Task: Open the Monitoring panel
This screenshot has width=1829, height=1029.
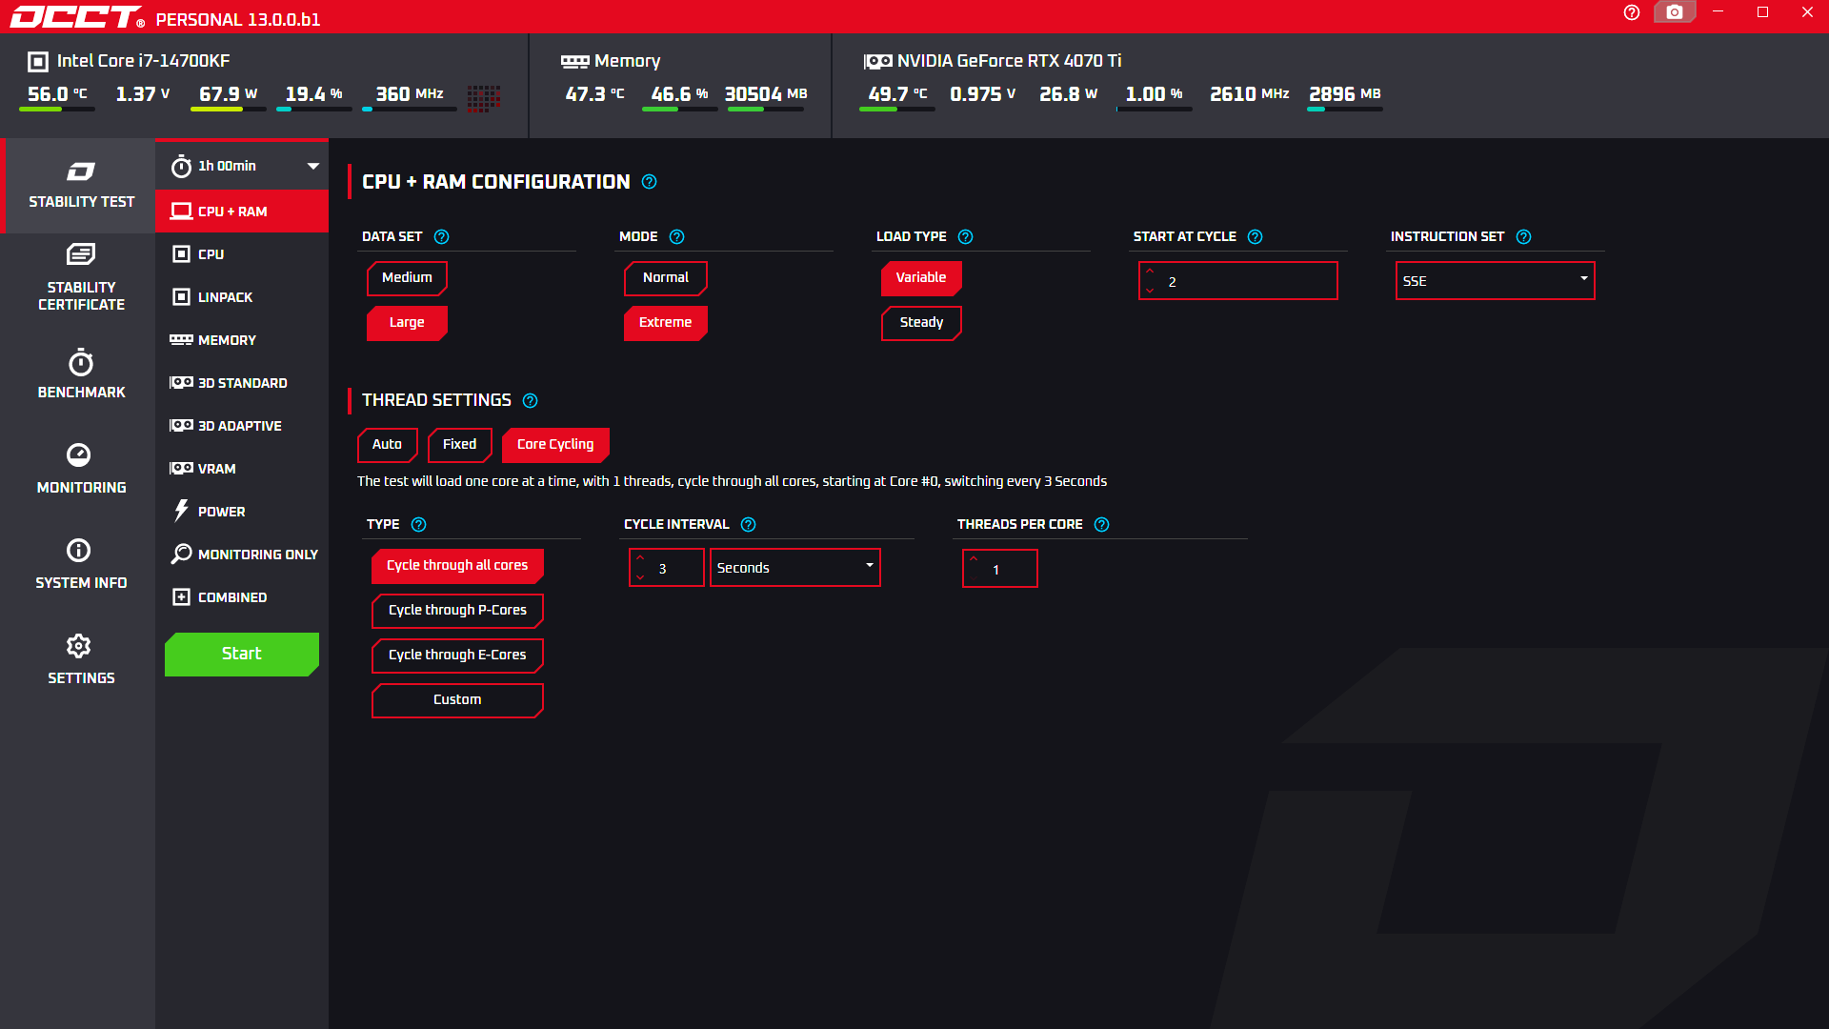Action: click(x=80, y=469)
